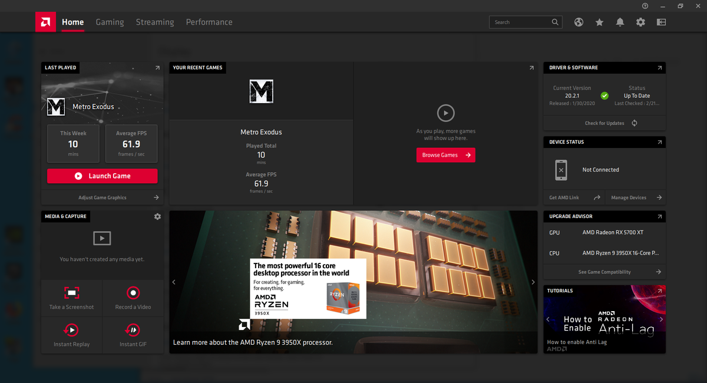Take a Screenshot
This screenshot has height=383, width=707.
coord(71,298)
